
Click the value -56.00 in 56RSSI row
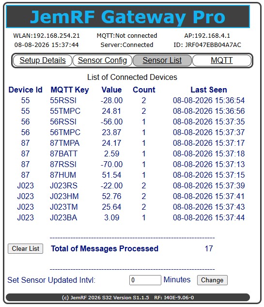point(111,122)
